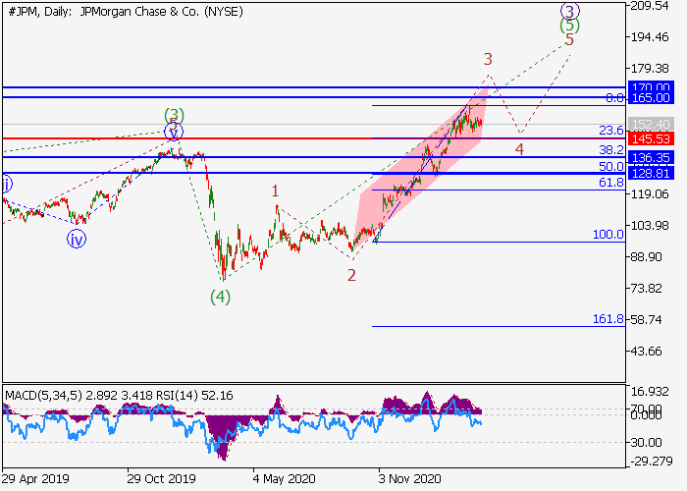Click the 103.98 price axis label
This screenshot has width=687, height=491.
(650, 225)
